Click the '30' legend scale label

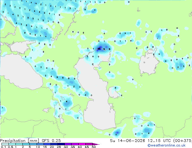point(66,147)
